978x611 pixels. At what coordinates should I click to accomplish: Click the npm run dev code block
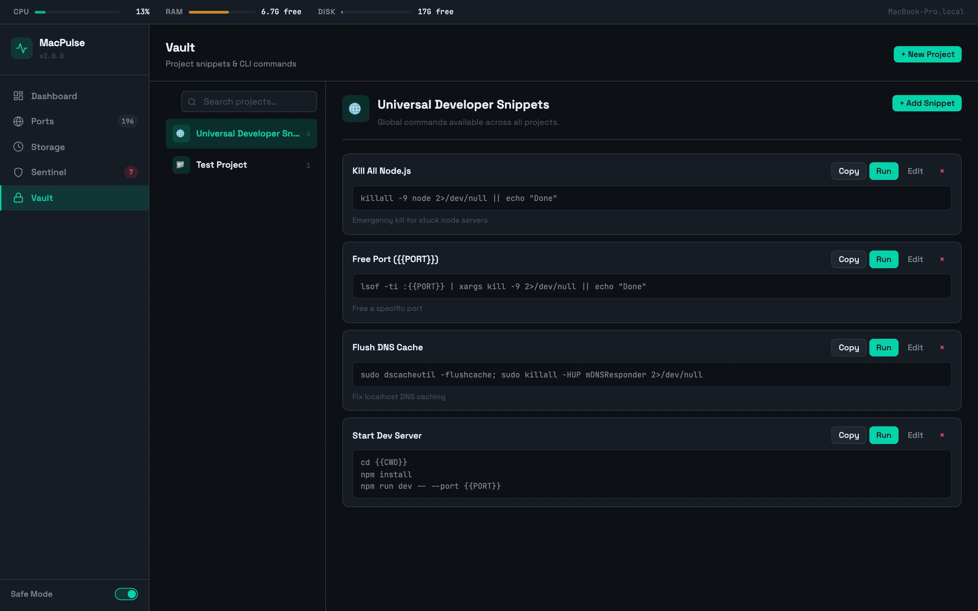651,474
